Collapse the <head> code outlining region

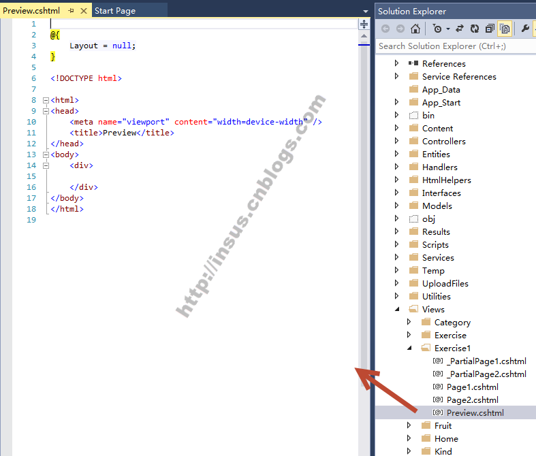coord(46,112)
